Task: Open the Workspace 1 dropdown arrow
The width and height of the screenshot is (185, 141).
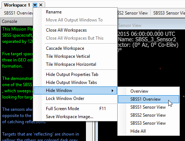Action: pyautogui.click(x=35, y=5)
